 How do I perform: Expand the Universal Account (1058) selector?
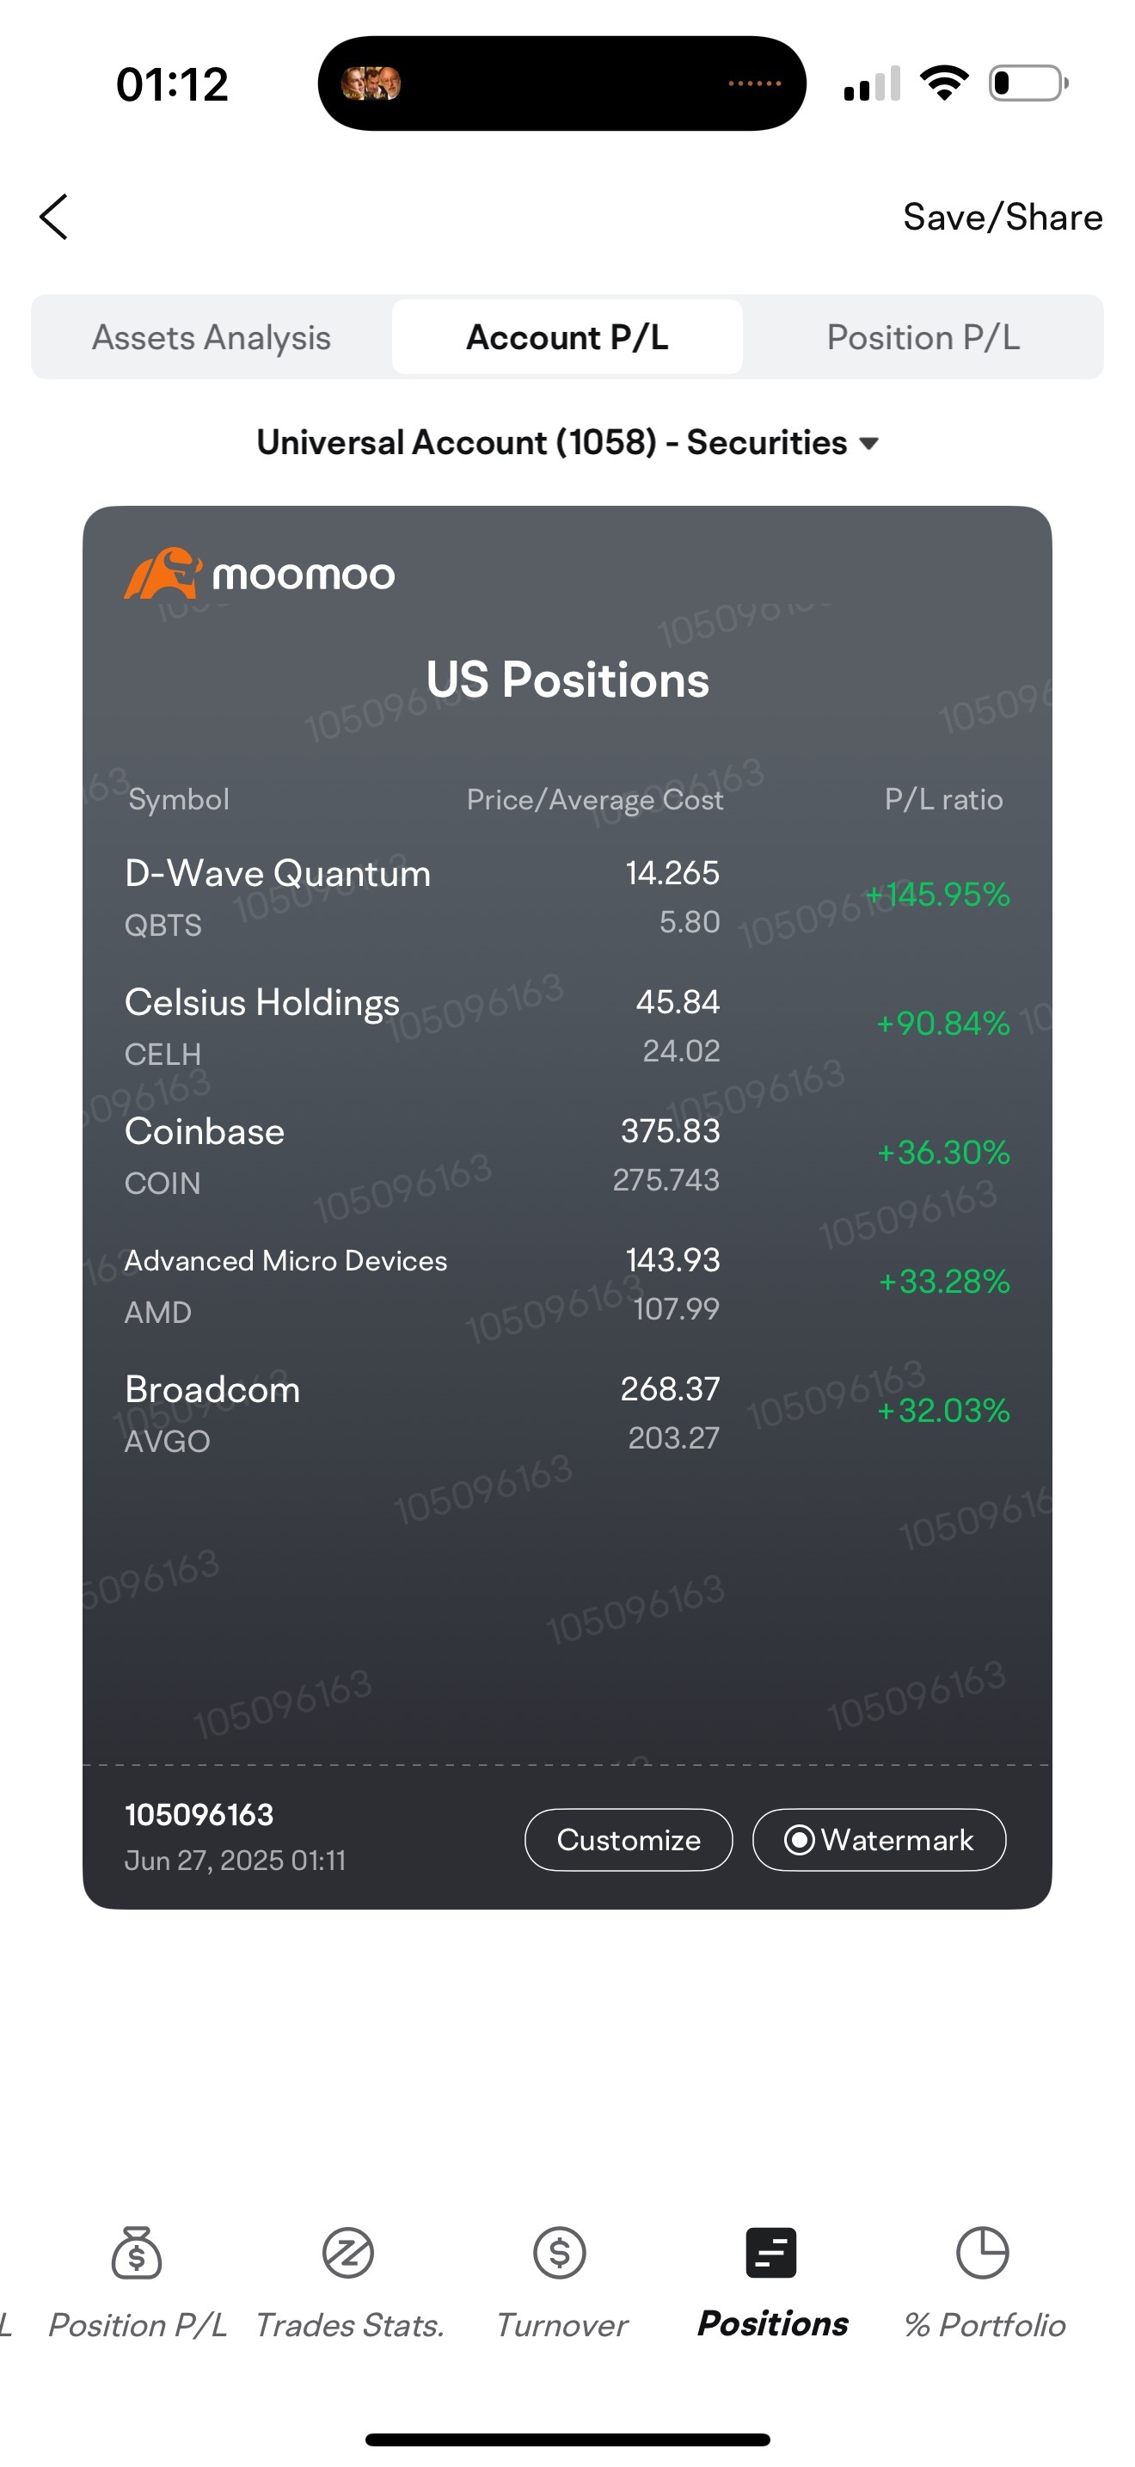(x=567, y=442)
